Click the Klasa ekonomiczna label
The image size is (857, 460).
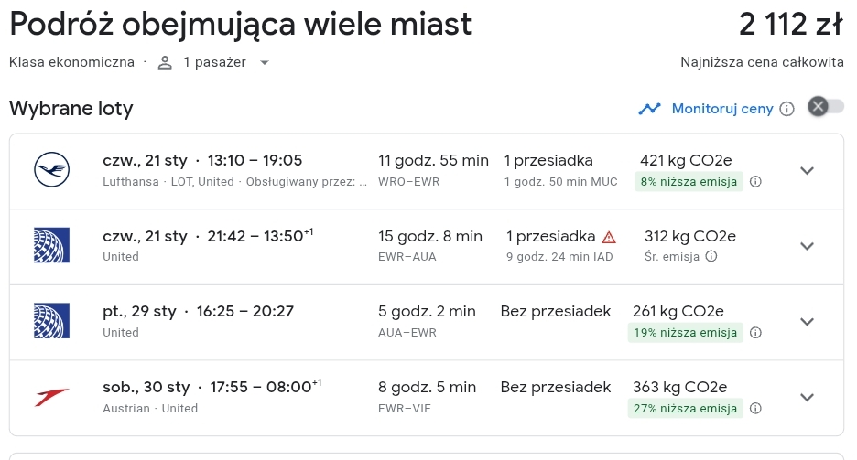click(x=71, y=63)
